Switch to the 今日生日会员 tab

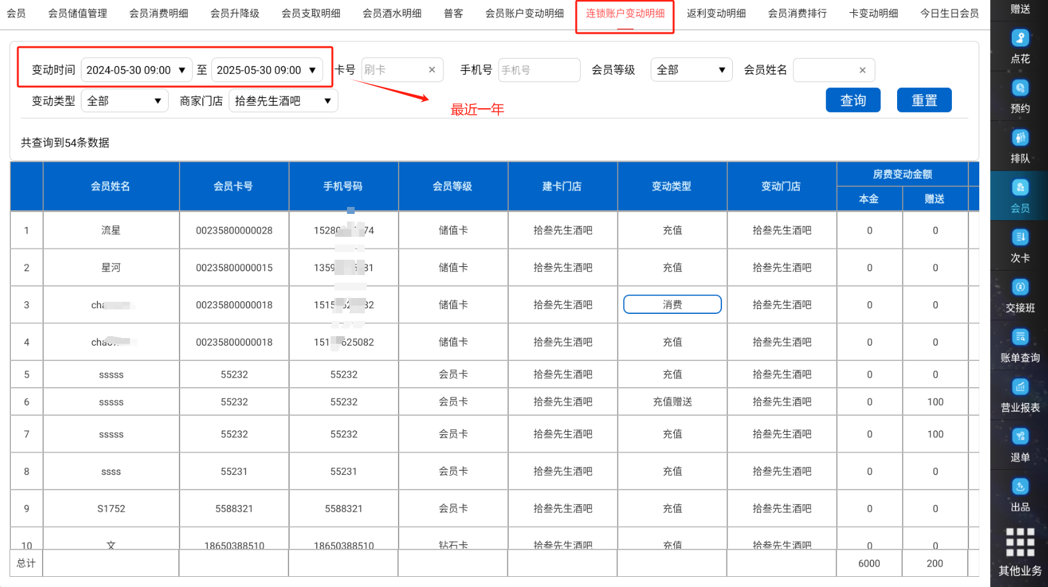949,13
